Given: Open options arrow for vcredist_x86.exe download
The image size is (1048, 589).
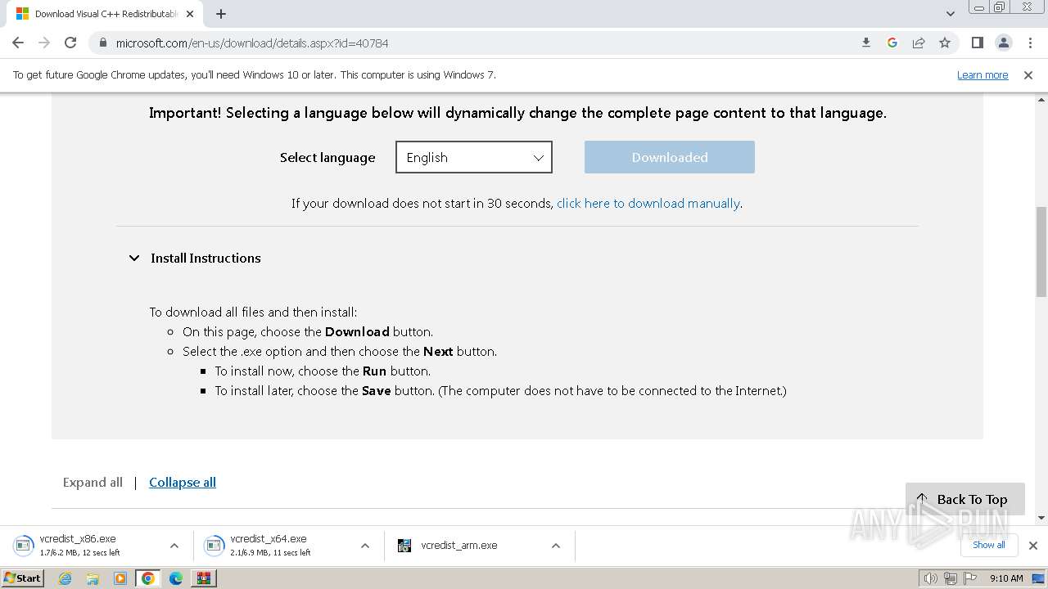Looking at the screenshot, I should (174, 546).
